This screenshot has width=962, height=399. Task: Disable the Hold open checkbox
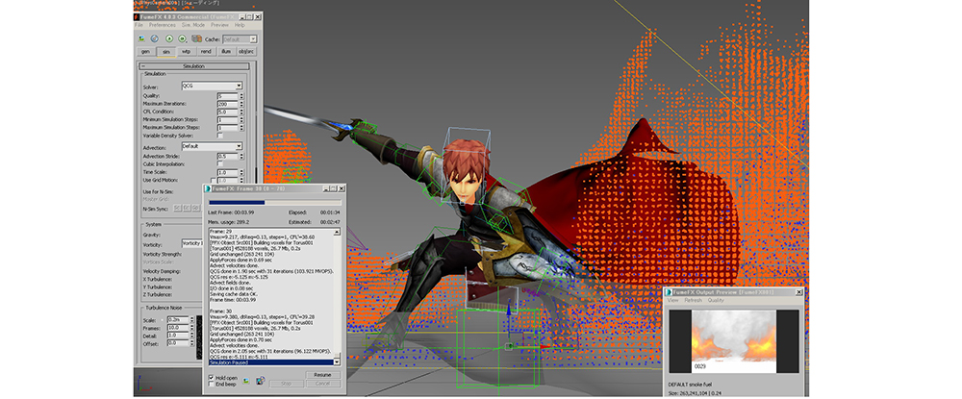click(x=212, y=377)
